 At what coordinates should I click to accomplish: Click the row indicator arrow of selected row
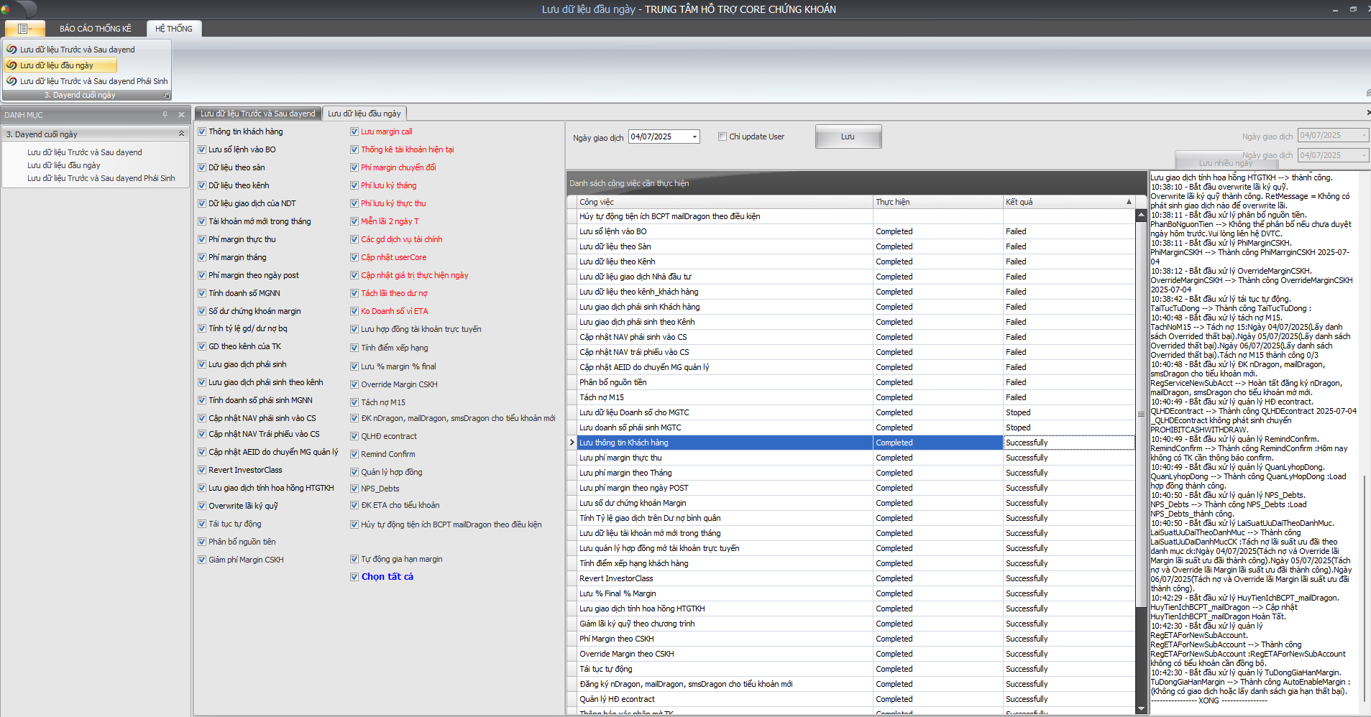coord(572,443)
